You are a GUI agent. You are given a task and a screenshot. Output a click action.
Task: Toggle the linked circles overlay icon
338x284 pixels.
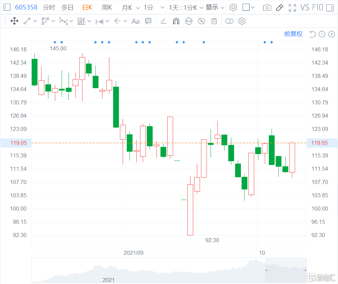pos(229,21)
